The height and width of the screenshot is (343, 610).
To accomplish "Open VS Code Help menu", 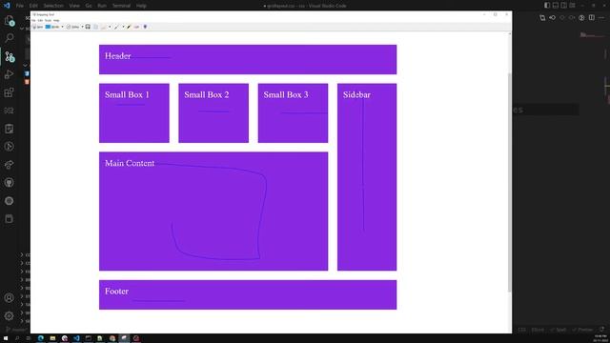I will [141, 6].
